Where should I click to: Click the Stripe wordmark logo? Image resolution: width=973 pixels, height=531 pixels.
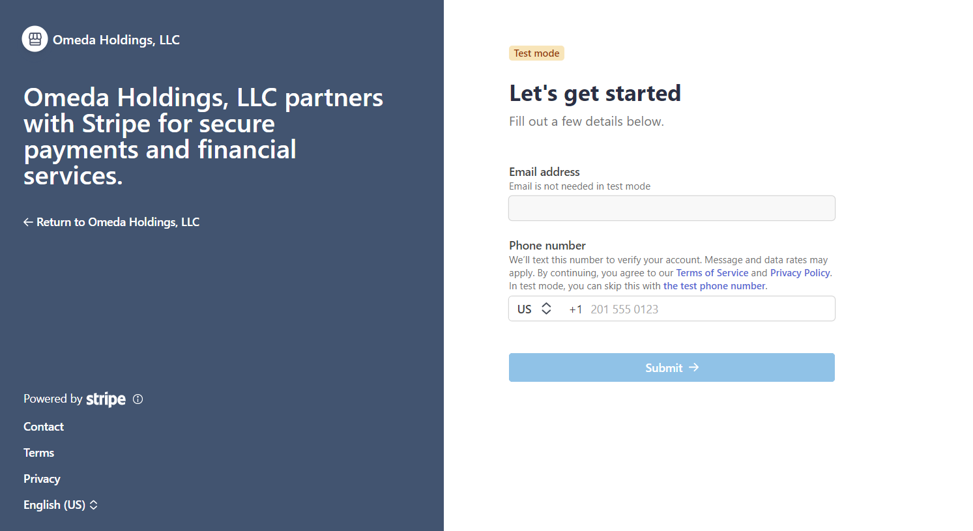click(106, 399)
